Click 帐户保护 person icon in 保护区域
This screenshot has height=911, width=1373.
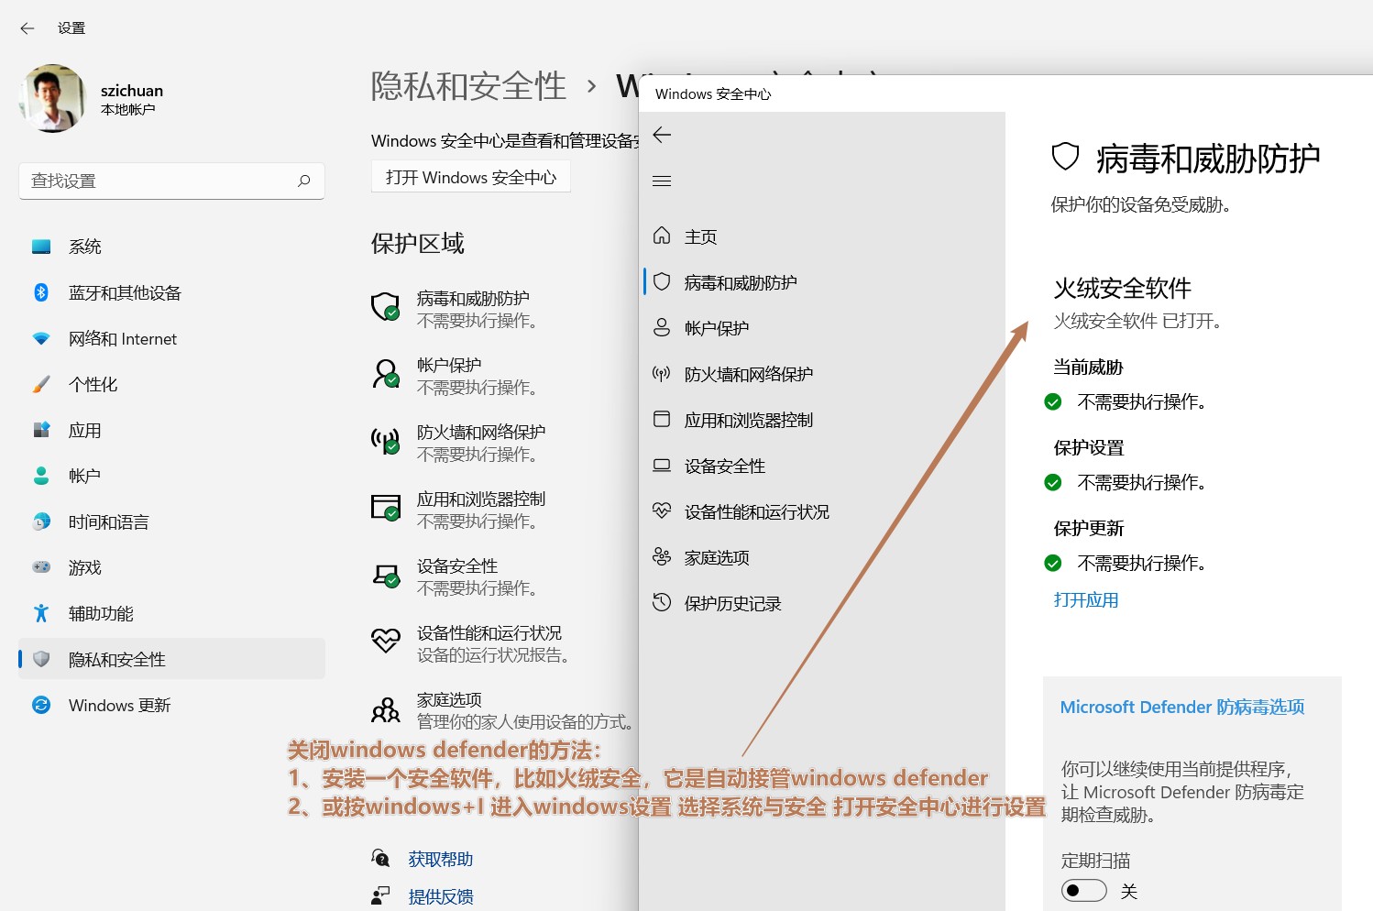[386, 374]
